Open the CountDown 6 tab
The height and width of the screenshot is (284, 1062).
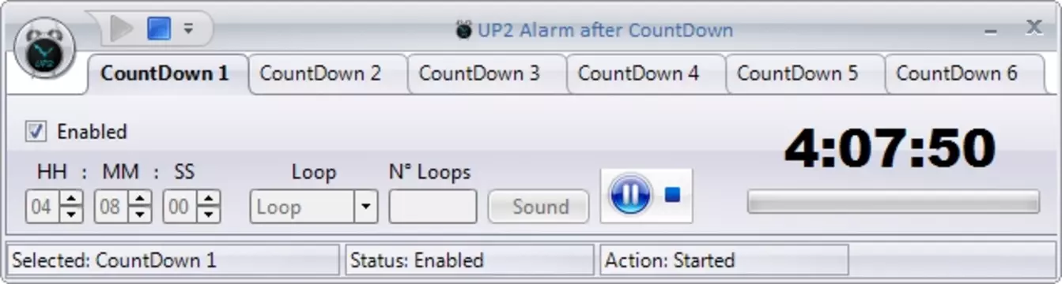(x=957, y=73)
